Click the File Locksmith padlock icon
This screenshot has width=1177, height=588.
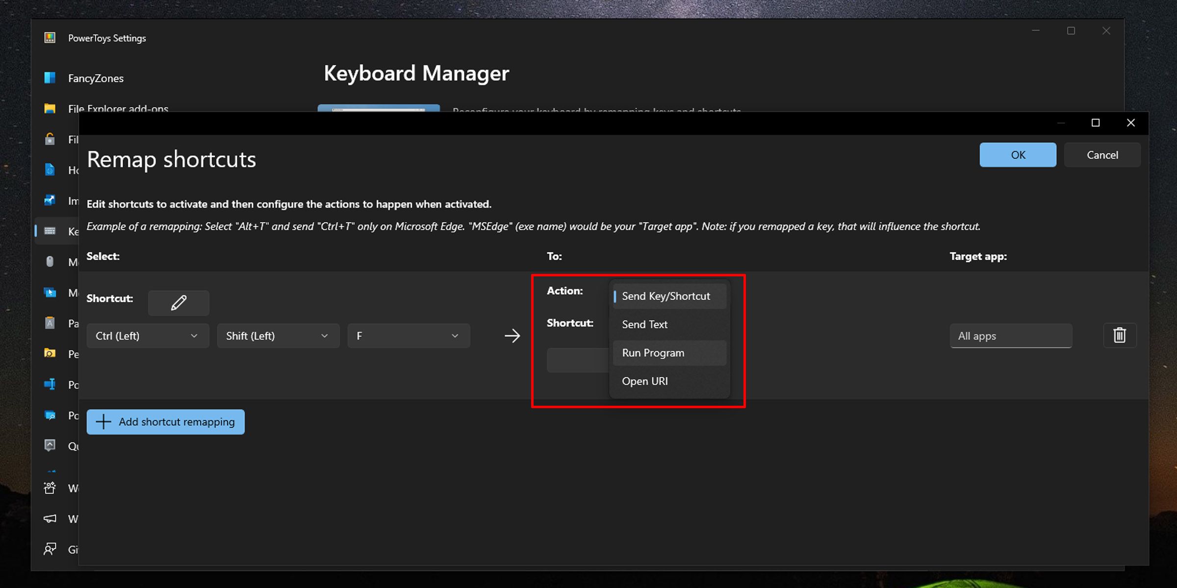50,140
